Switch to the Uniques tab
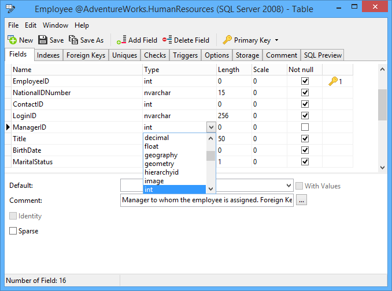 pyautogui.click(x=124, y=55)
